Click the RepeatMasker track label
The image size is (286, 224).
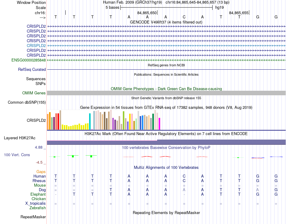(x=33, y=217)
